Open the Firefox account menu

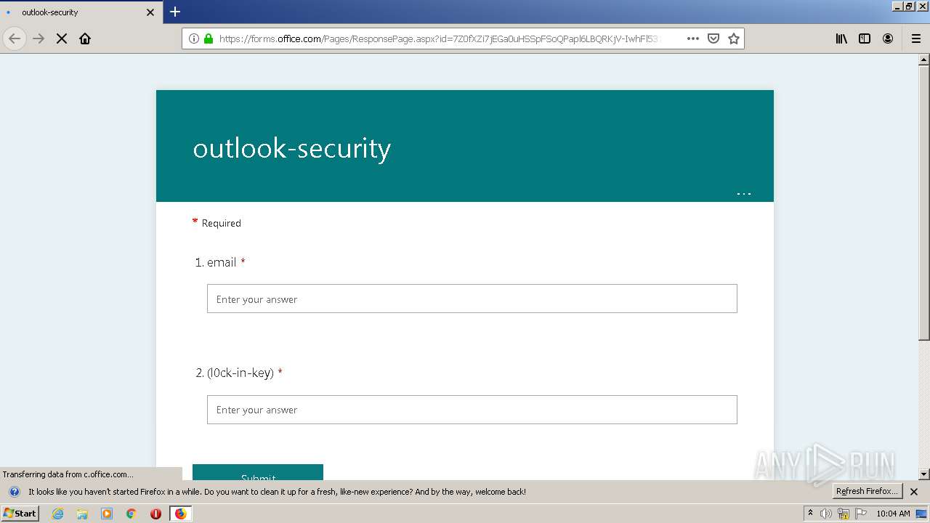point(888,38)
